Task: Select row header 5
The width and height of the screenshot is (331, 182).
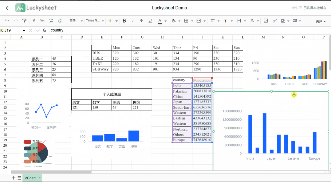Action: point(5,64)
